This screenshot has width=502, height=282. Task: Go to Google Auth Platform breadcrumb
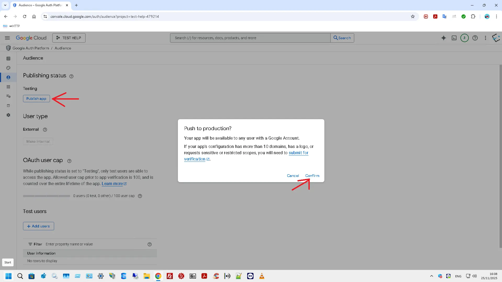(31, 48)
